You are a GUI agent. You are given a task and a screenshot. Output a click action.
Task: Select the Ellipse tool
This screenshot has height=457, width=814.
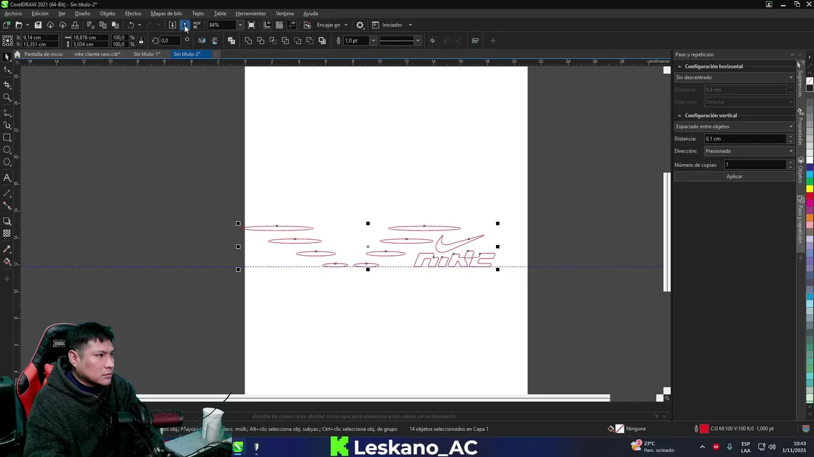(x=7, y=150)
